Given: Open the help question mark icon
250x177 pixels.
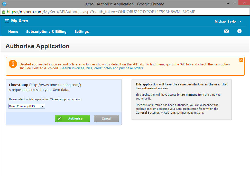Looking at the screenshot, I should coord(239,31).
